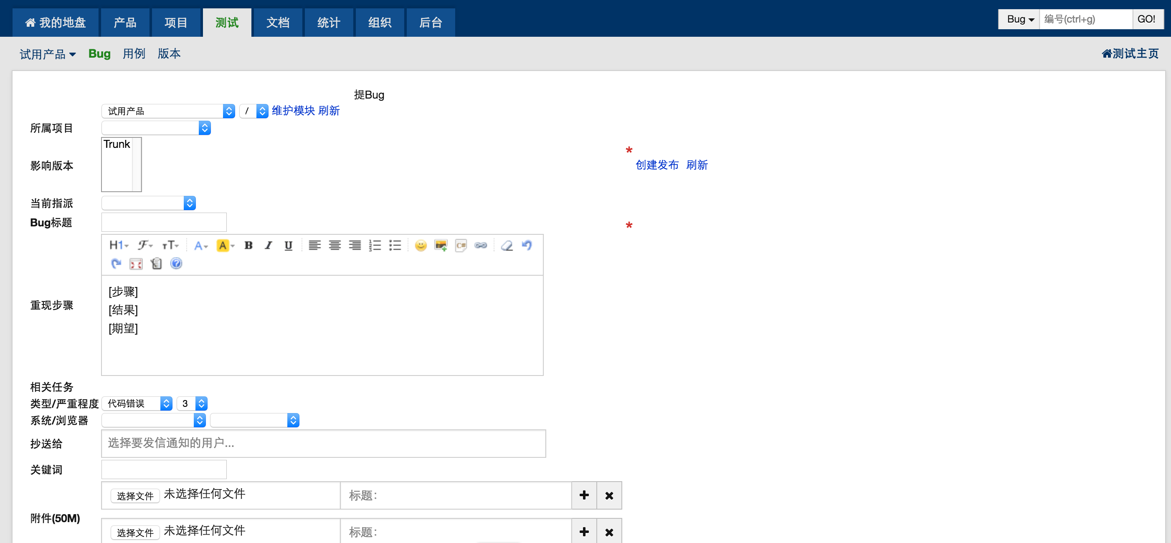The width and height of the screenshot is (1171, 543).
Task: Switch to the 项目 main tab
Action: pos(175,22)
